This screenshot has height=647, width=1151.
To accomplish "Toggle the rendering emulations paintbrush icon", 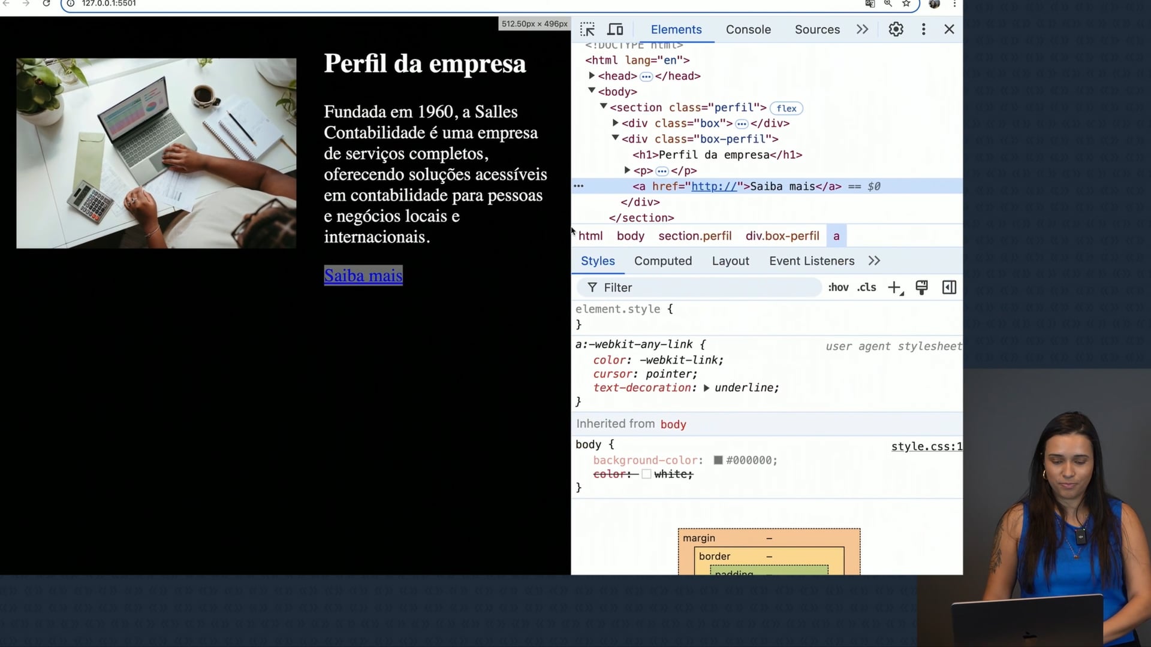I will [x=921, y=288].
